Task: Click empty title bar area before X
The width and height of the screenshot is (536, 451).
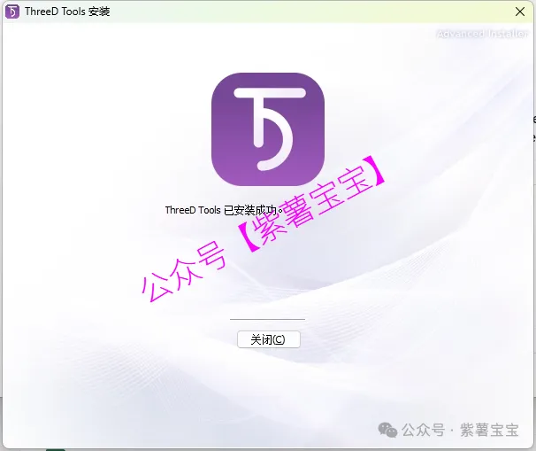Action: pos(310,12)
